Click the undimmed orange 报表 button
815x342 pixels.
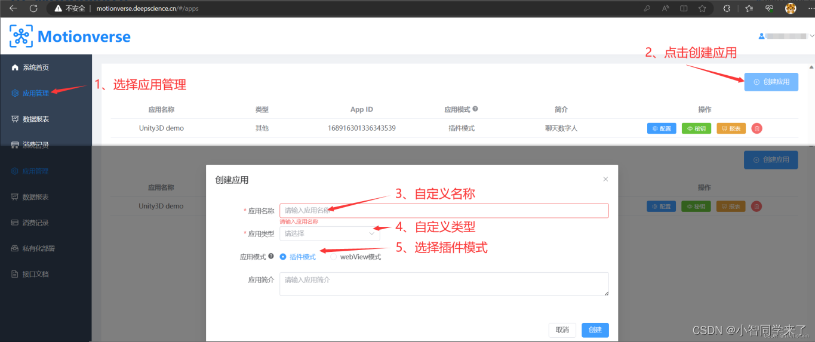pos(731,128)
